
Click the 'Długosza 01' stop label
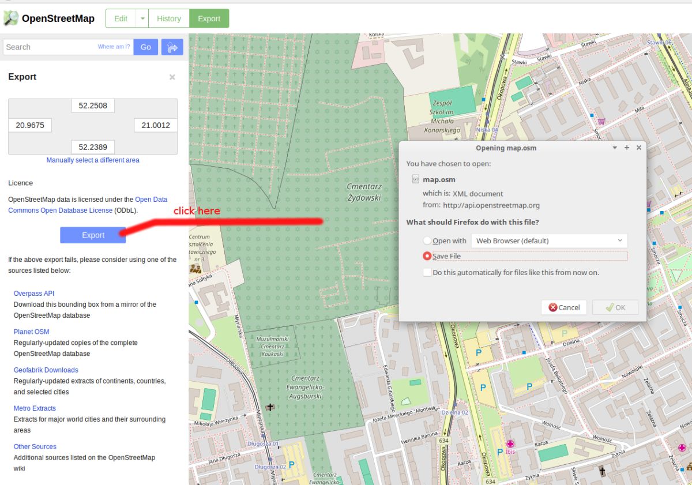click(x=263, y=443)
